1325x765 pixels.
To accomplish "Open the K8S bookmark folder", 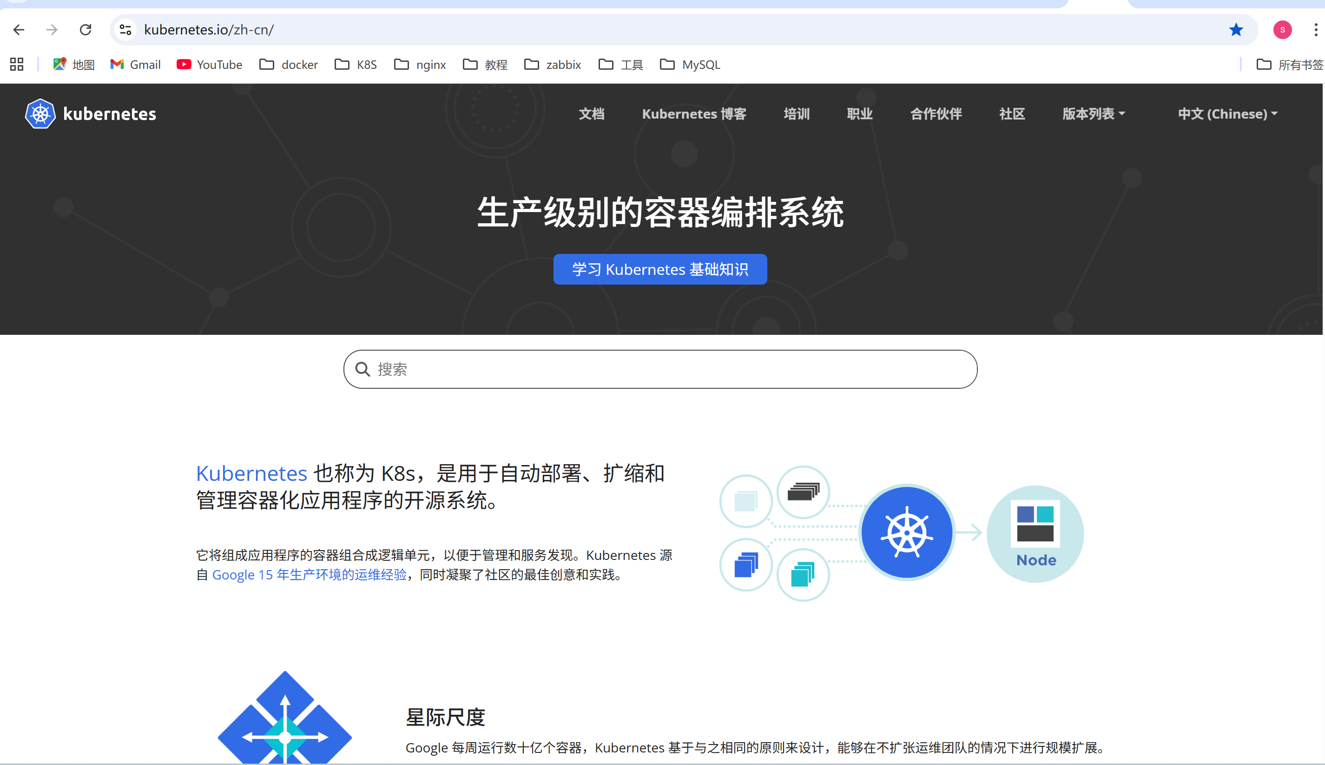I will coord(356,65).
